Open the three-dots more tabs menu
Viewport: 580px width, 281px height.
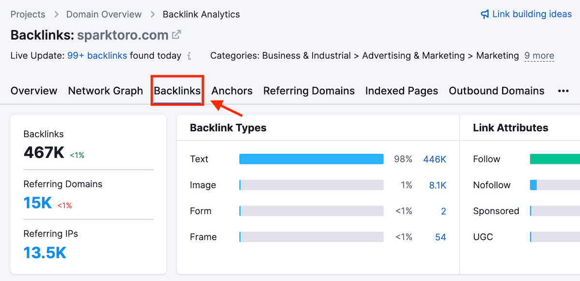pos(563,91)
